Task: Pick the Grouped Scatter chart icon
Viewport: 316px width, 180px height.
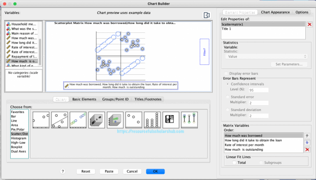Action: pyautogui.click(x=78, y=119)
